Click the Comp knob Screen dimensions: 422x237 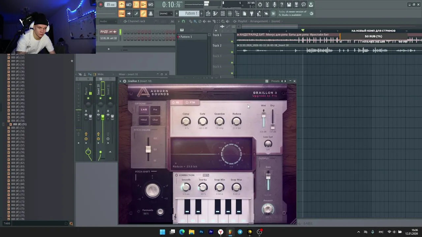point(186,121)
